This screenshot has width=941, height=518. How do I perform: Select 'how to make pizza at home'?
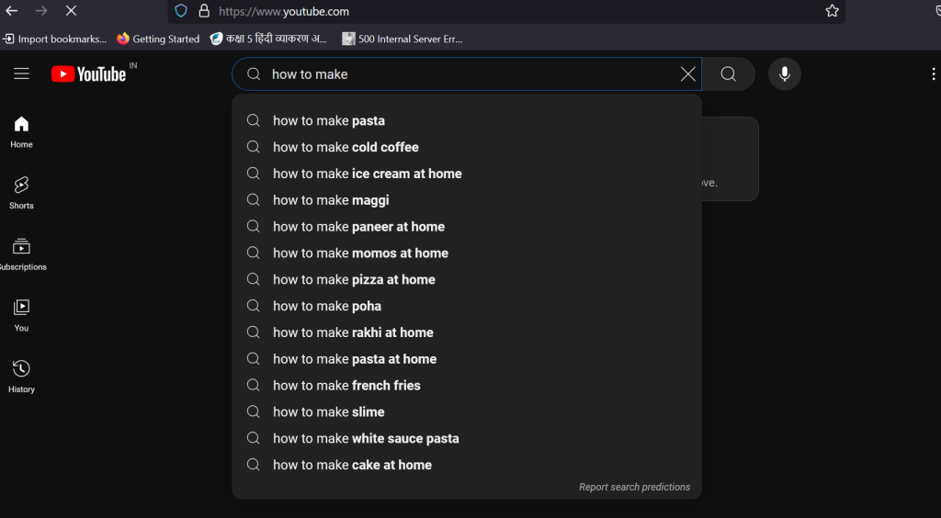467,279
